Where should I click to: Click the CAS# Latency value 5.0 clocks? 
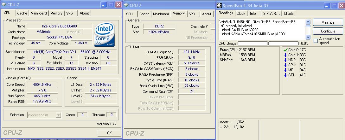point(192,63)
